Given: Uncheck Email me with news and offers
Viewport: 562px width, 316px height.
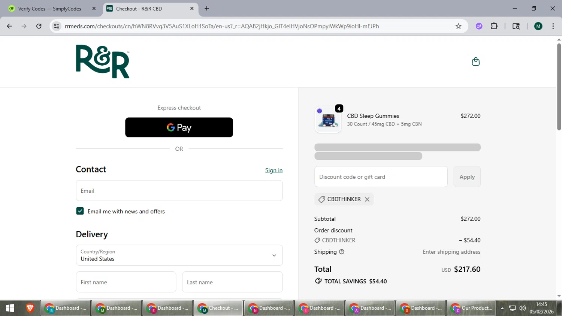Looking at the screenshot, I should pos(80,211).
